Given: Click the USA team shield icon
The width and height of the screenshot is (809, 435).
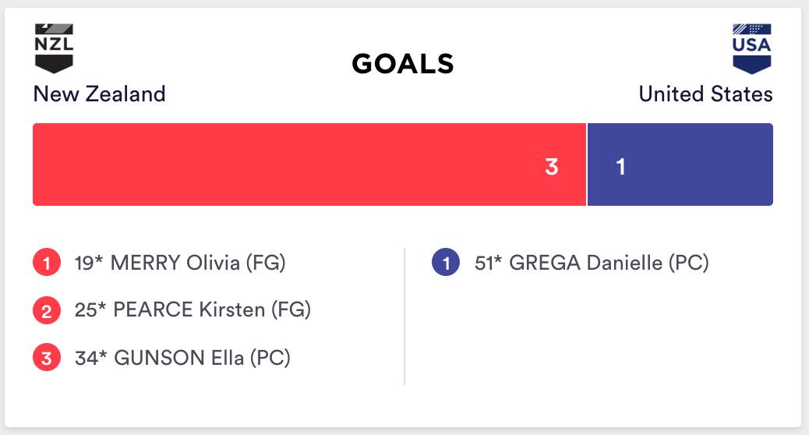Looking at the screenshot, I should pyautogui.click(x=751, y=48).
